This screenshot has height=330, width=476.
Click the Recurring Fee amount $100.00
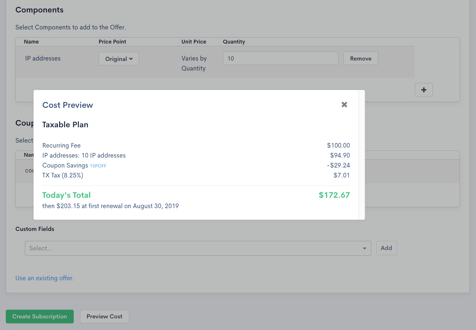(338, 145)
